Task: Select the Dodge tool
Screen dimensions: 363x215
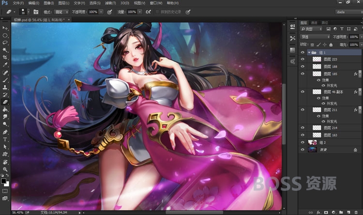Action: point(5,124)
